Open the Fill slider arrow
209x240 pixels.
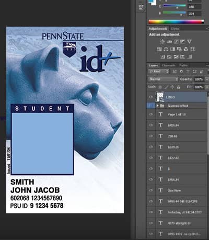[x=207, y=87]
